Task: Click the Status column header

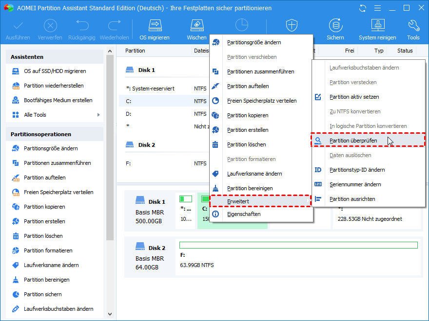Action: [x=405, y=51]
